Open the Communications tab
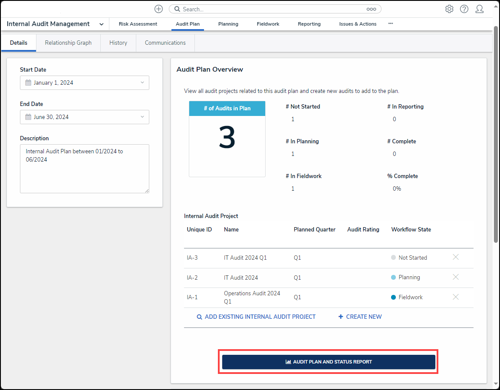This screenshot has width=500, height=390. point(165,43)
